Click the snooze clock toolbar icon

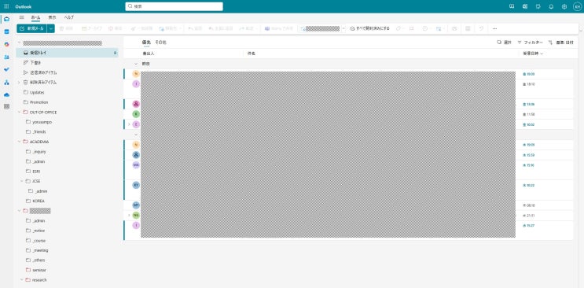coord(425,28)
